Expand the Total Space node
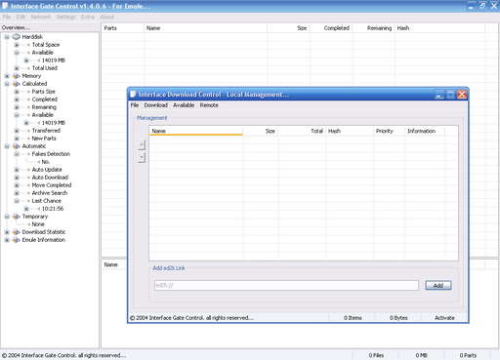Viewport: 500px width, 360px height. [x=17, y=45]
